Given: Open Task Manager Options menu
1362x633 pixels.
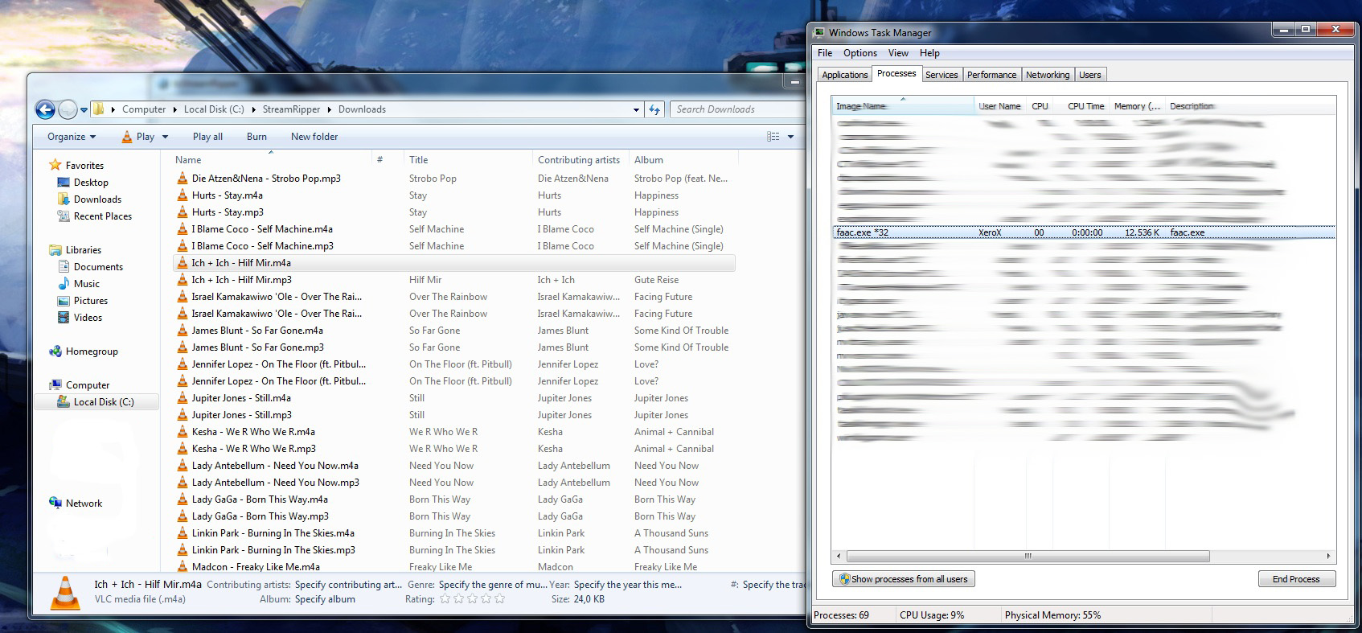Looking at the screenshot, I should [x=860, y=53].
